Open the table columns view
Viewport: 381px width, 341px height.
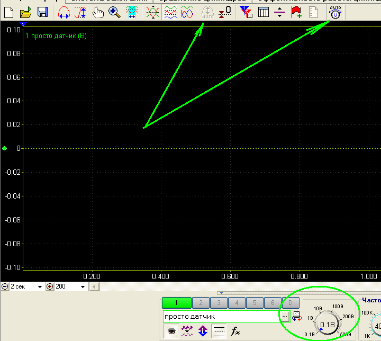[263, 12]
